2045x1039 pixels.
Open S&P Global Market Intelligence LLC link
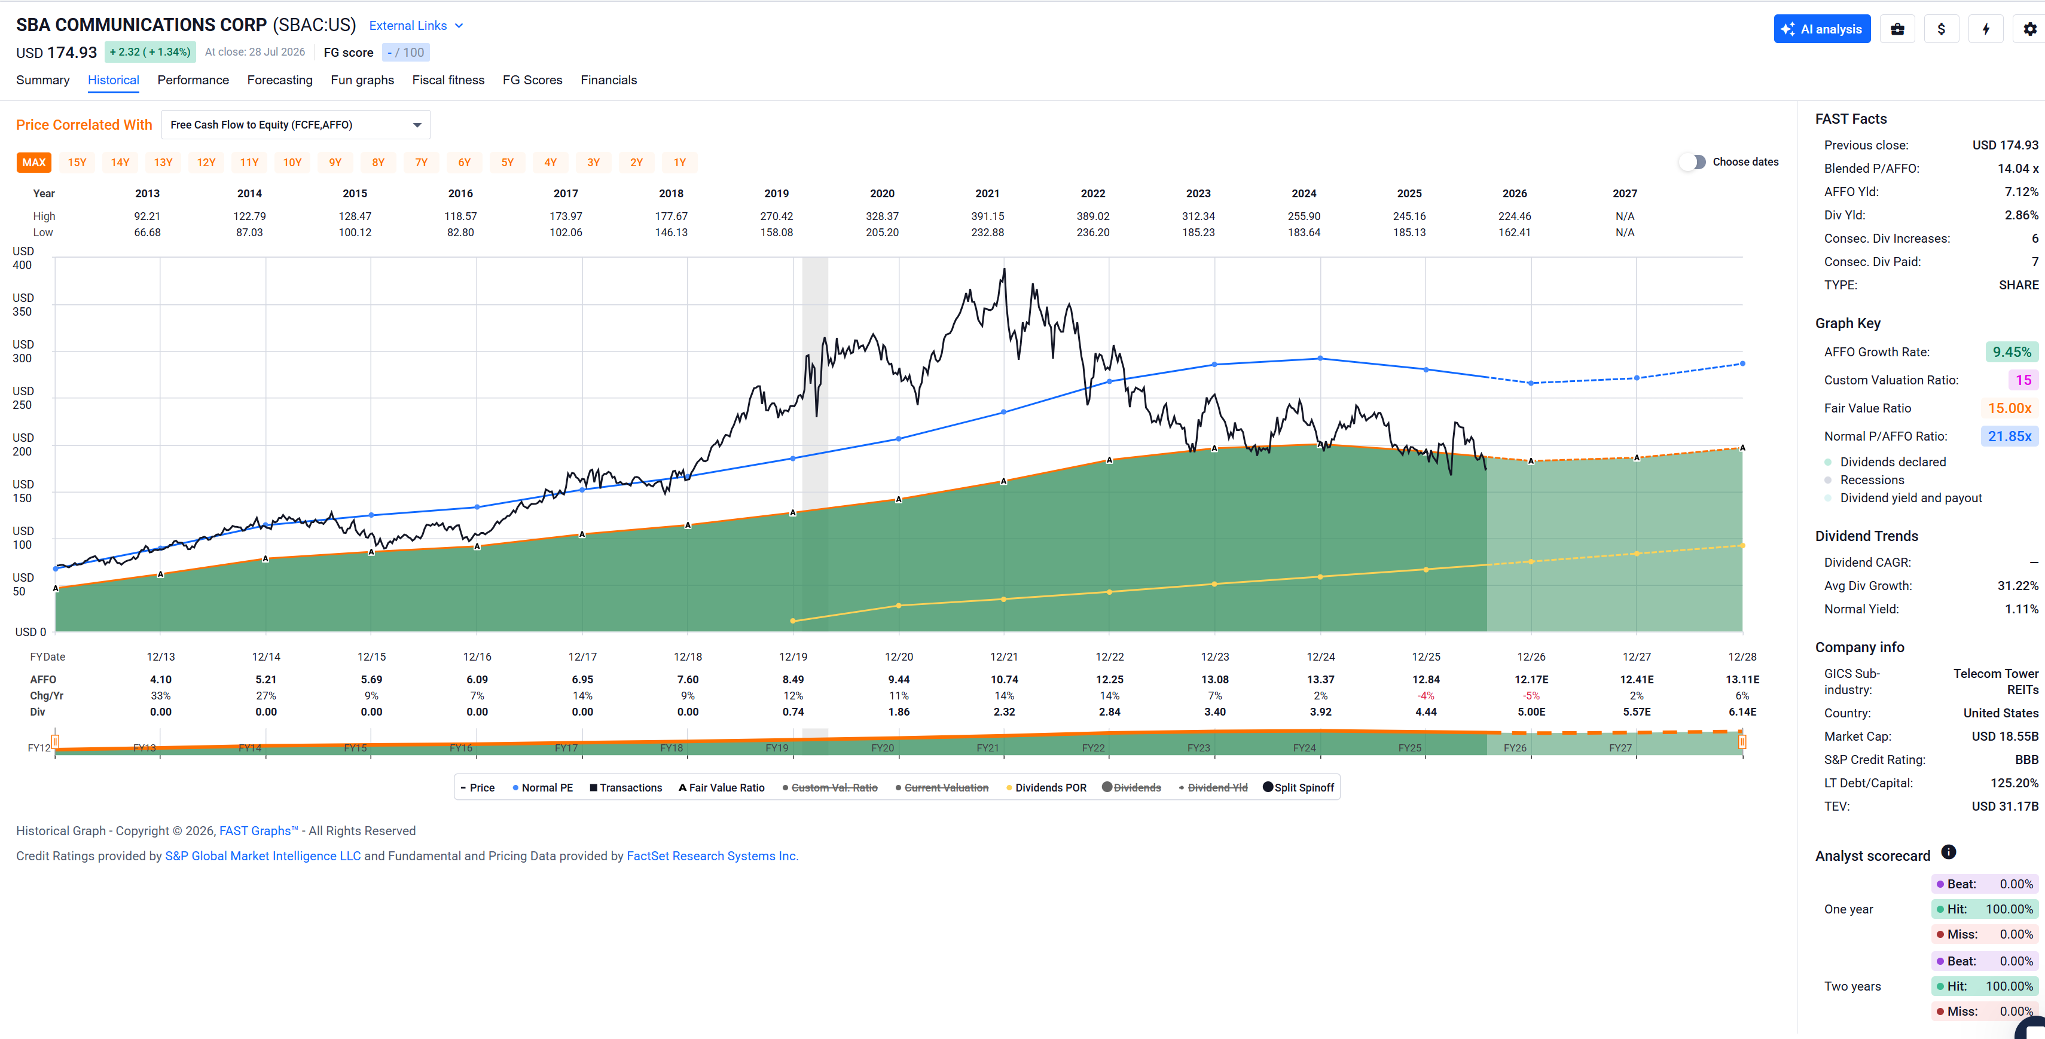(263, 855)
